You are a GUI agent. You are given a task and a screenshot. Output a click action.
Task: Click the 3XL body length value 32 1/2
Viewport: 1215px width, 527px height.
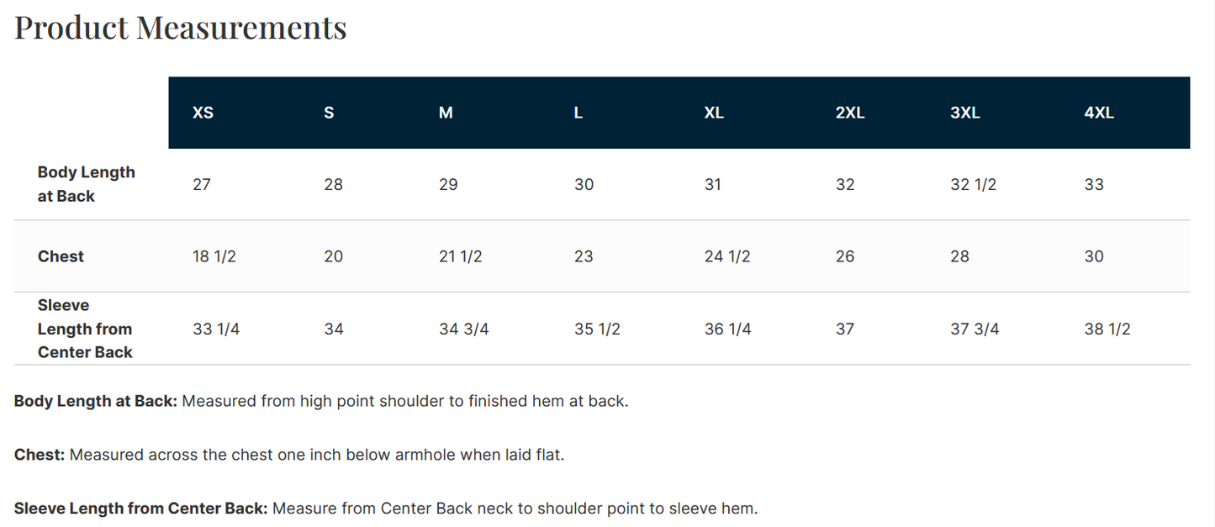click(973, 185)
